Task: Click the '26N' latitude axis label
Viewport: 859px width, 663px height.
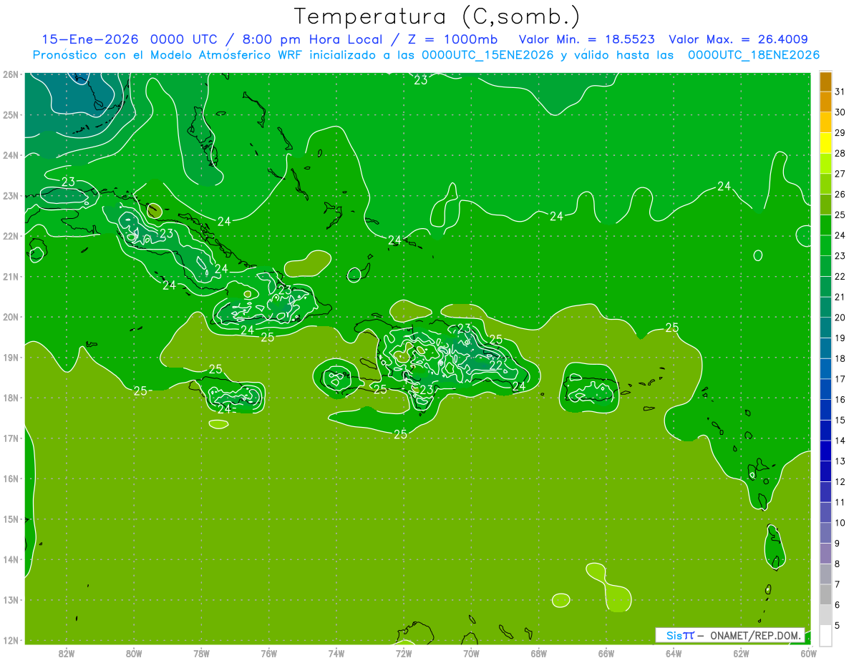Action: point(10,74)
